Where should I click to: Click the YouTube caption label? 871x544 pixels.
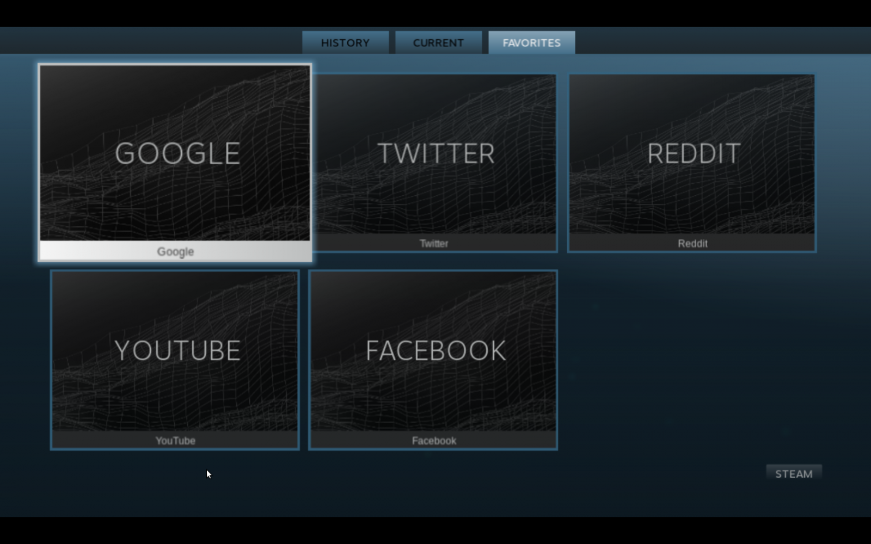[x=175, y=441]
